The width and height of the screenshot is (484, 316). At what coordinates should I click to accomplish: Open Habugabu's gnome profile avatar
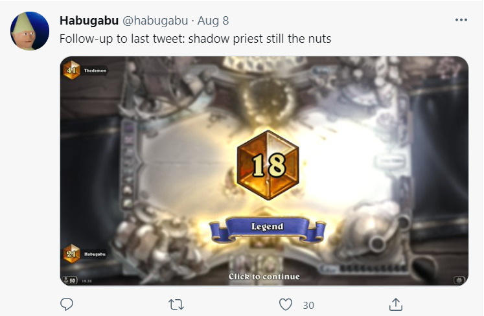(x=30, y=31)
